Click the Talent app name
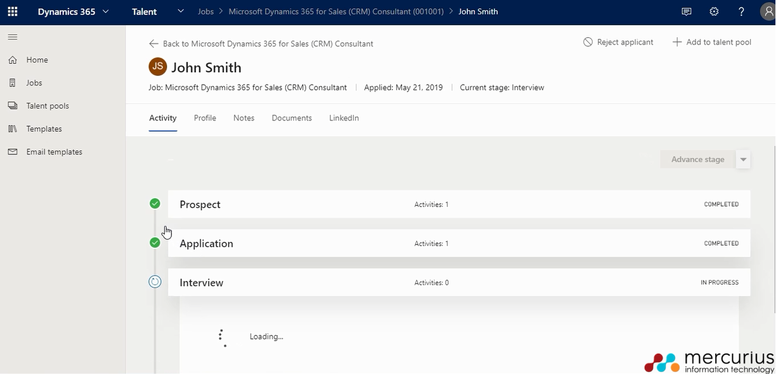This screenshot has width=776, height=375. click(144, 12)
